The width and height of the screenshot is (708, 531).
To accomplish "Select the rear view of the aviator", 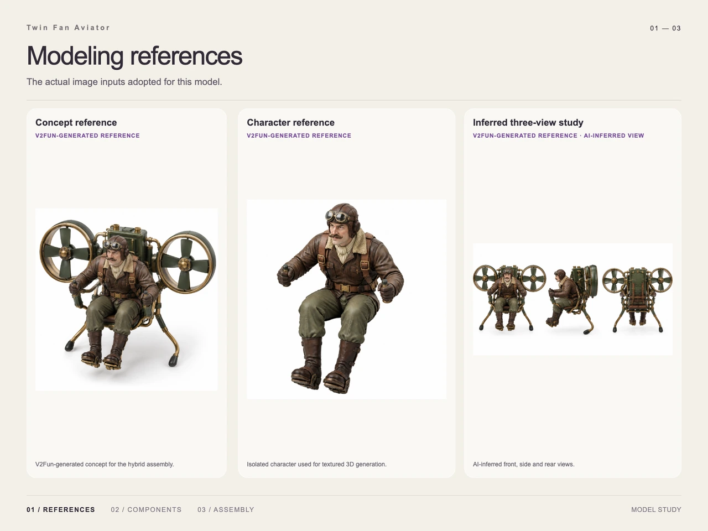I will 637,299.
